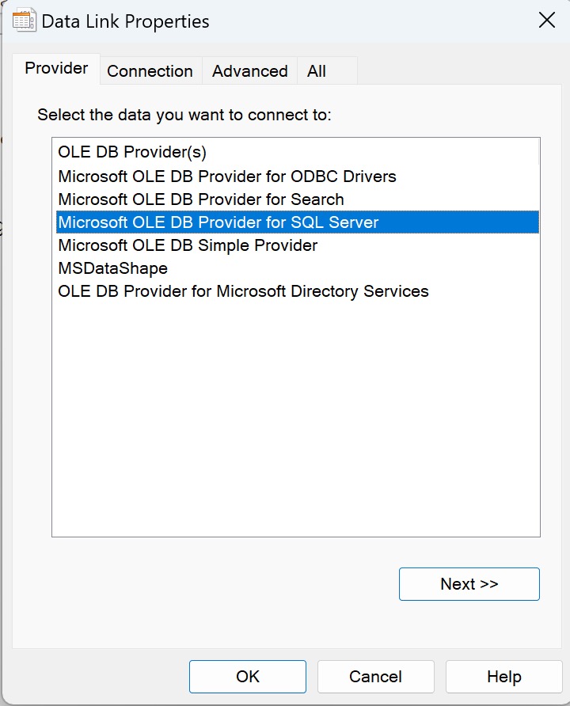The image size is (570, 706).
Task: Open Help for this dialog
Action: click(504, 677)
